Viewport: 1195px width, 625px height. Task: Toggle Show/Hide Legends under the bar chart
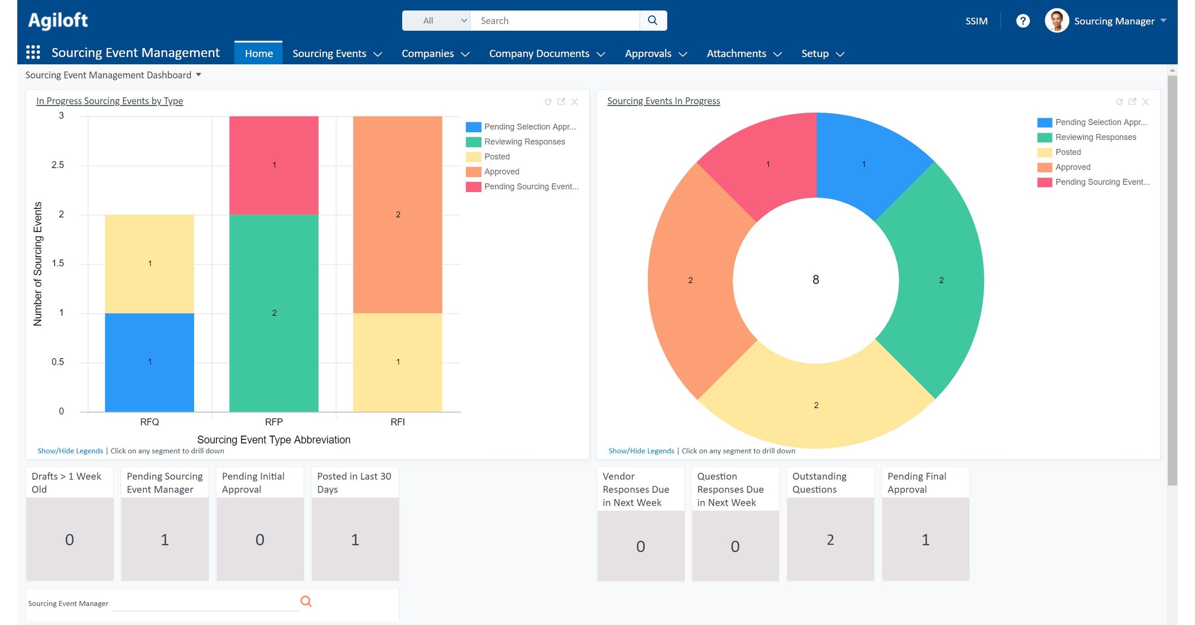[x=70, y=451]
